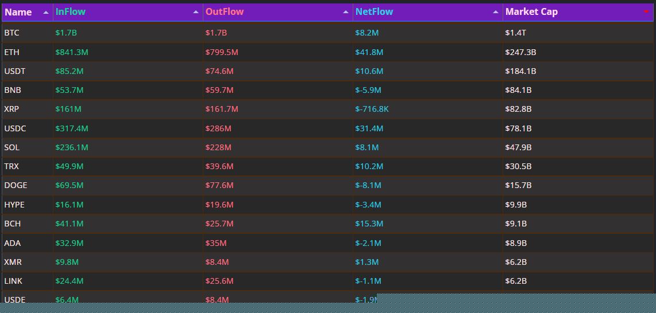Open the BTC row by its name
Image resolution: width=656 pixels, height=313 pixels.
point(11,33)
